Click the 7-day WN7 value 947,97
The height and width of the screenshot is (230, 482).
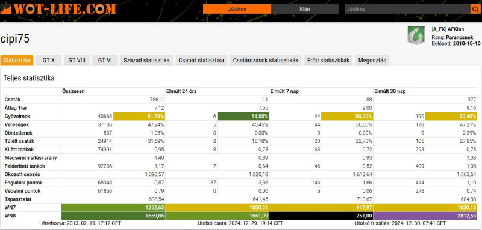pyautogui.click(x=364, y=207)
